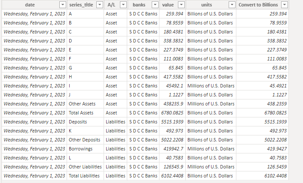Click the 'Other Liabilities' cell
This screenshot has width=303, height=183.
86,167
